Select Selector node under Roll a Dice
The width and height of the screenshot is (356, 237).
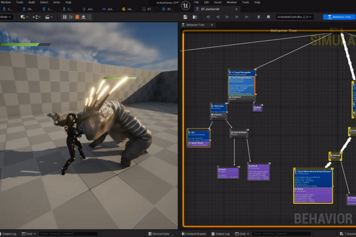(218, 116)
